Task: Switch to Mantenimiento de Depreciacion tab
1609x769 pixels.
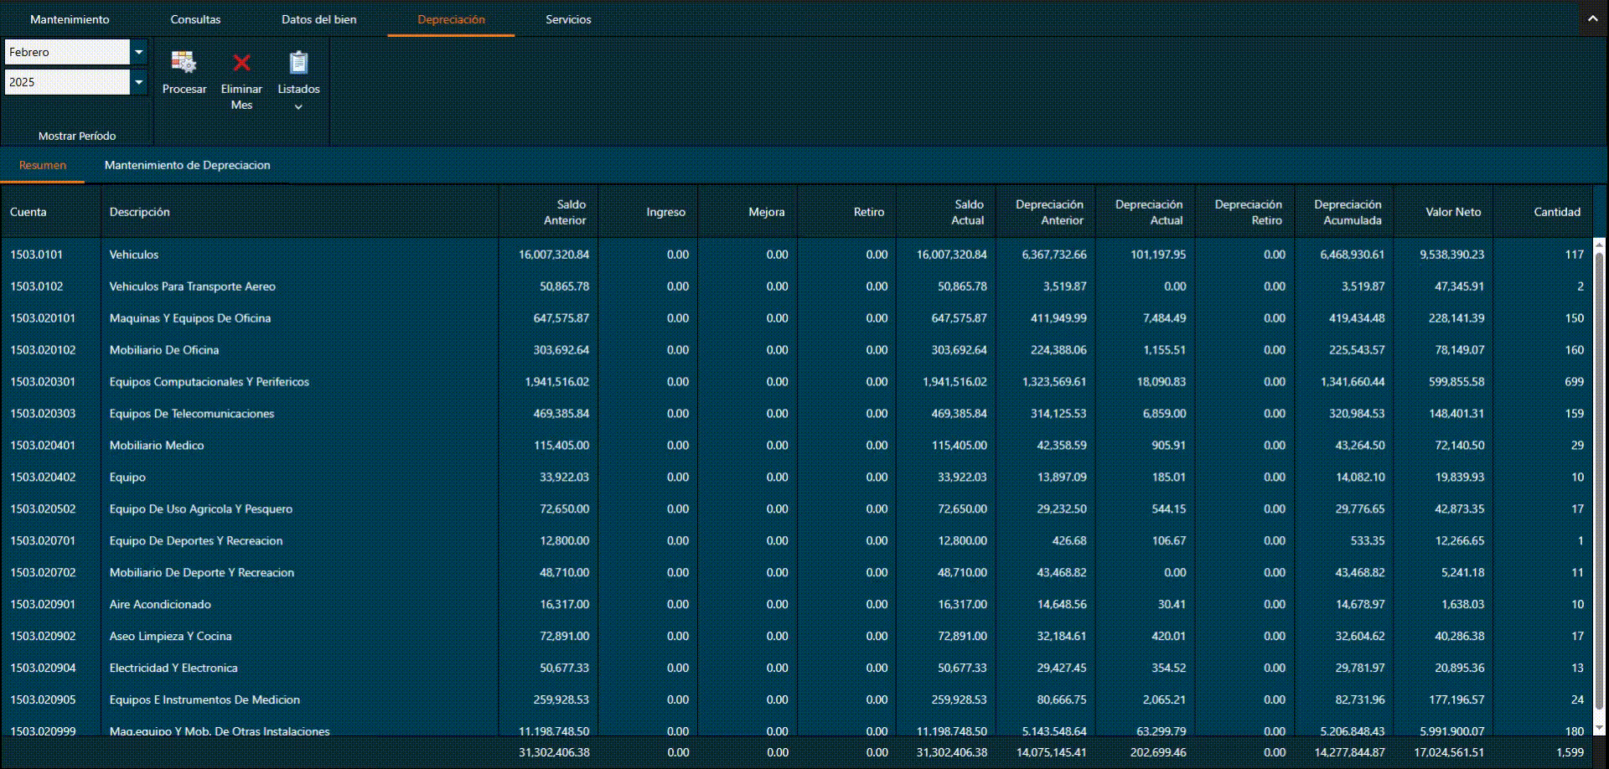Action: click(x=188, y=165)
